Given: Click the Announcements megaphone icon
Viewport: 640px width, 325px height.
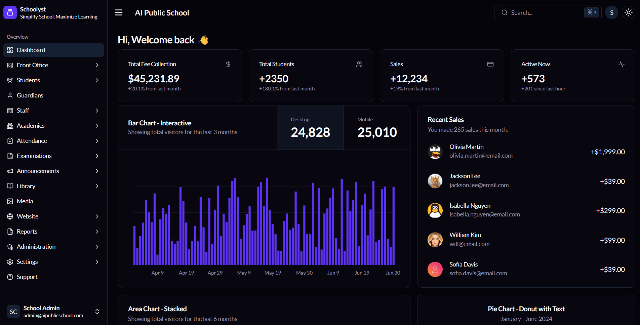Looking at the screenshot, I should 10,171.
